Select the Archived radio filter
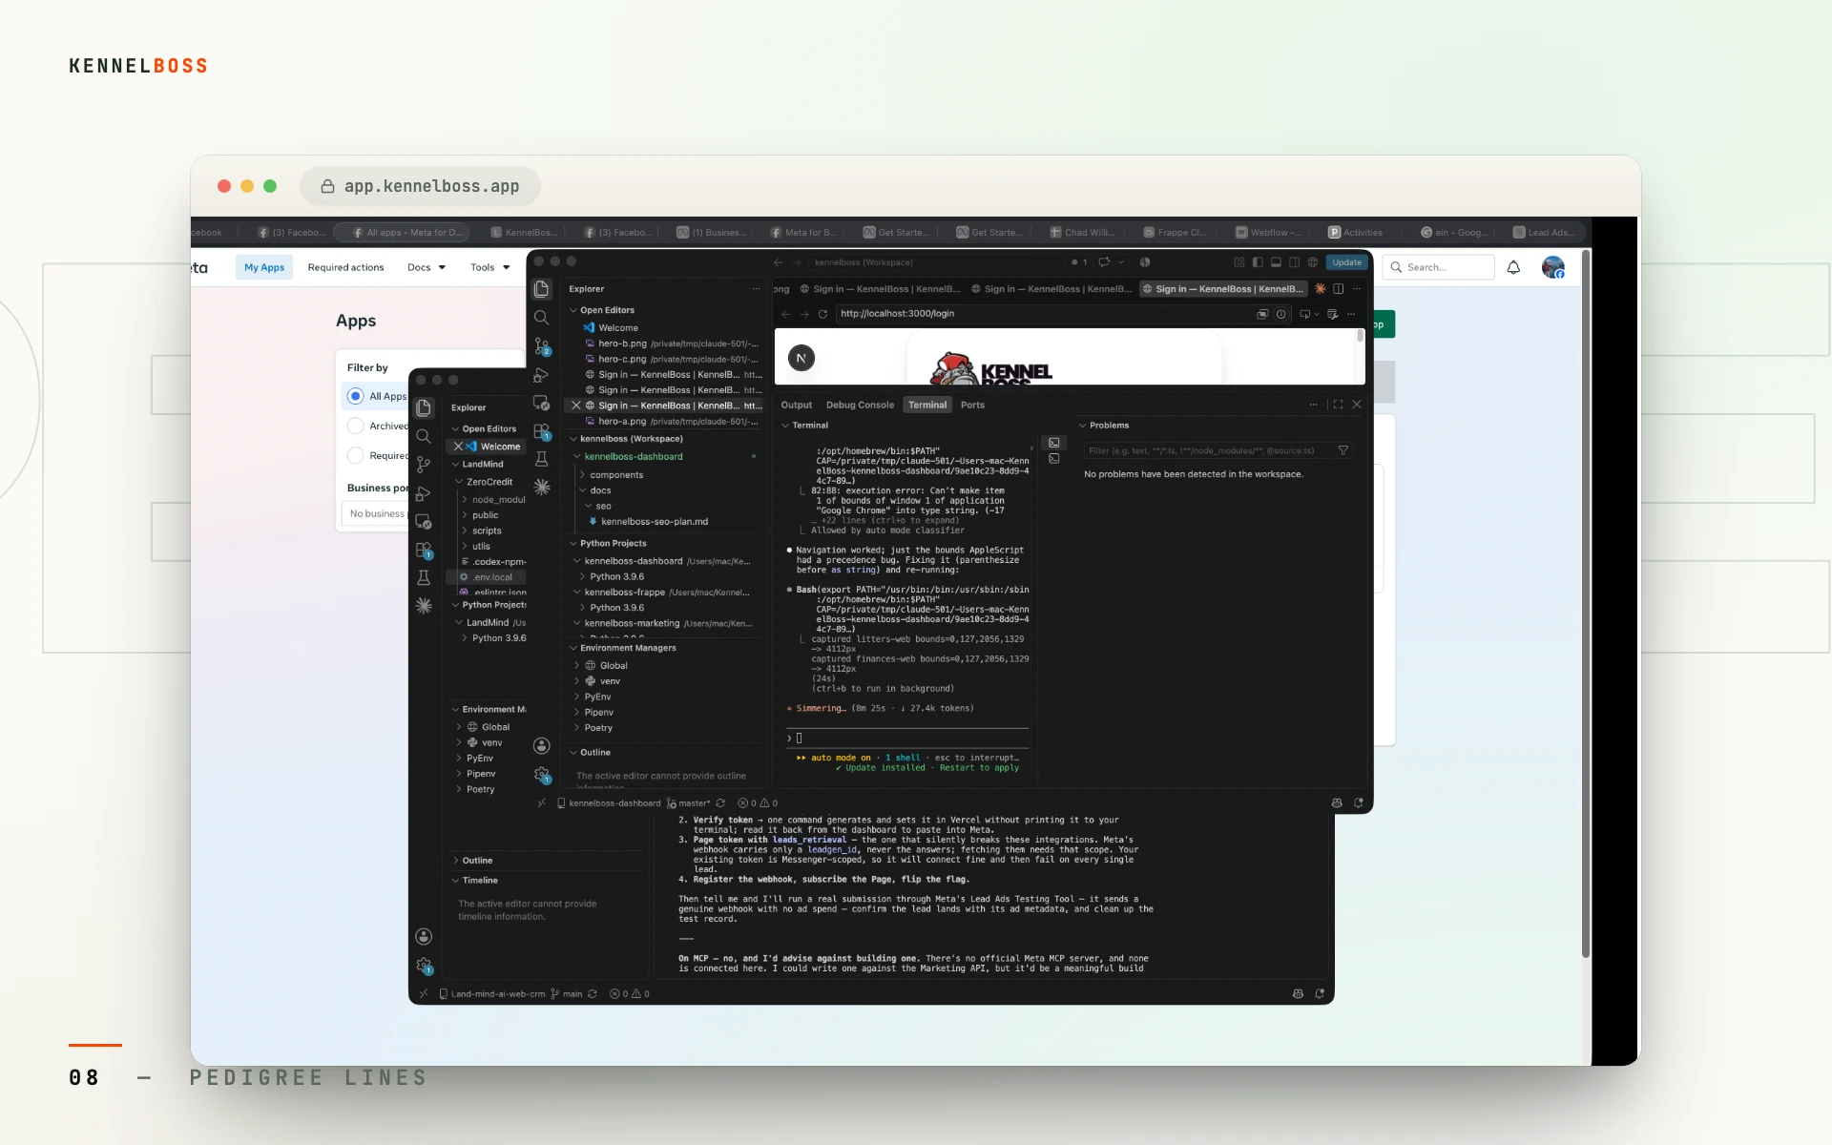The width and height of the screenshot is (1832, 1145). (x=356, y=426)
